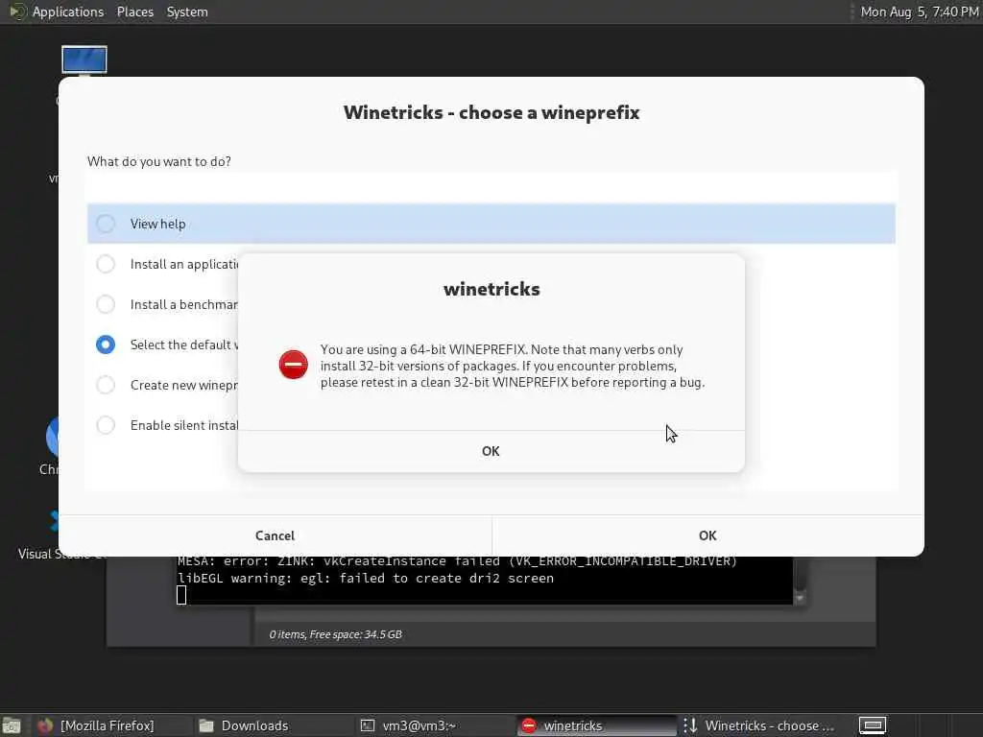Click the show desktop icon in bottom panel

point(12,725)
